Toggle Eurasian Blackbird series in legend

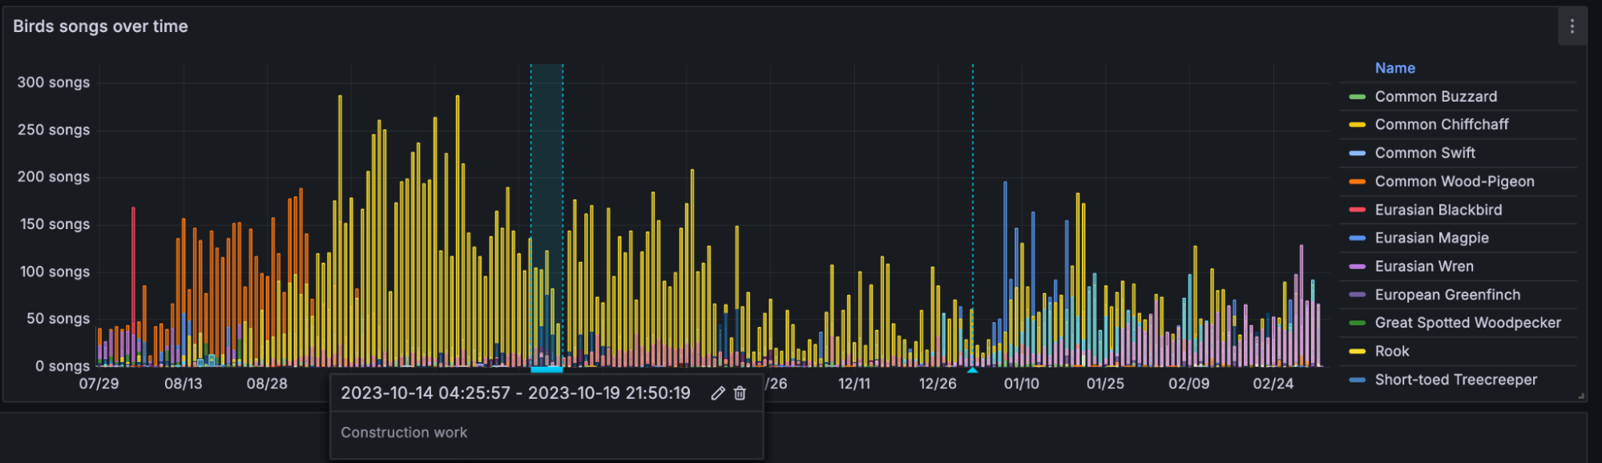1439,210
